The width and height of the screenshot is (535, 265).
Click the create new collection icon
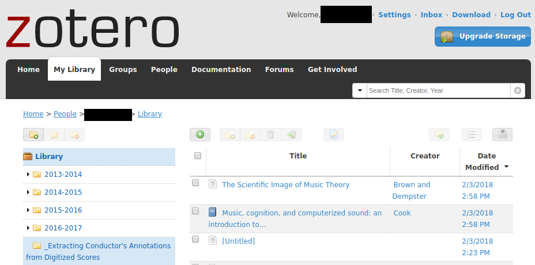(x=33, y=135)
